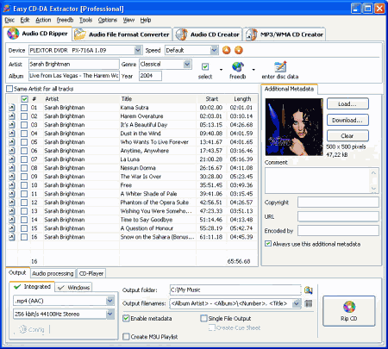Open the filename format editor icon

point(308,303)
